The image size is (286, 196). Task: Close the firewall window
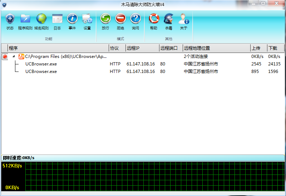click(x=276, y=4)
